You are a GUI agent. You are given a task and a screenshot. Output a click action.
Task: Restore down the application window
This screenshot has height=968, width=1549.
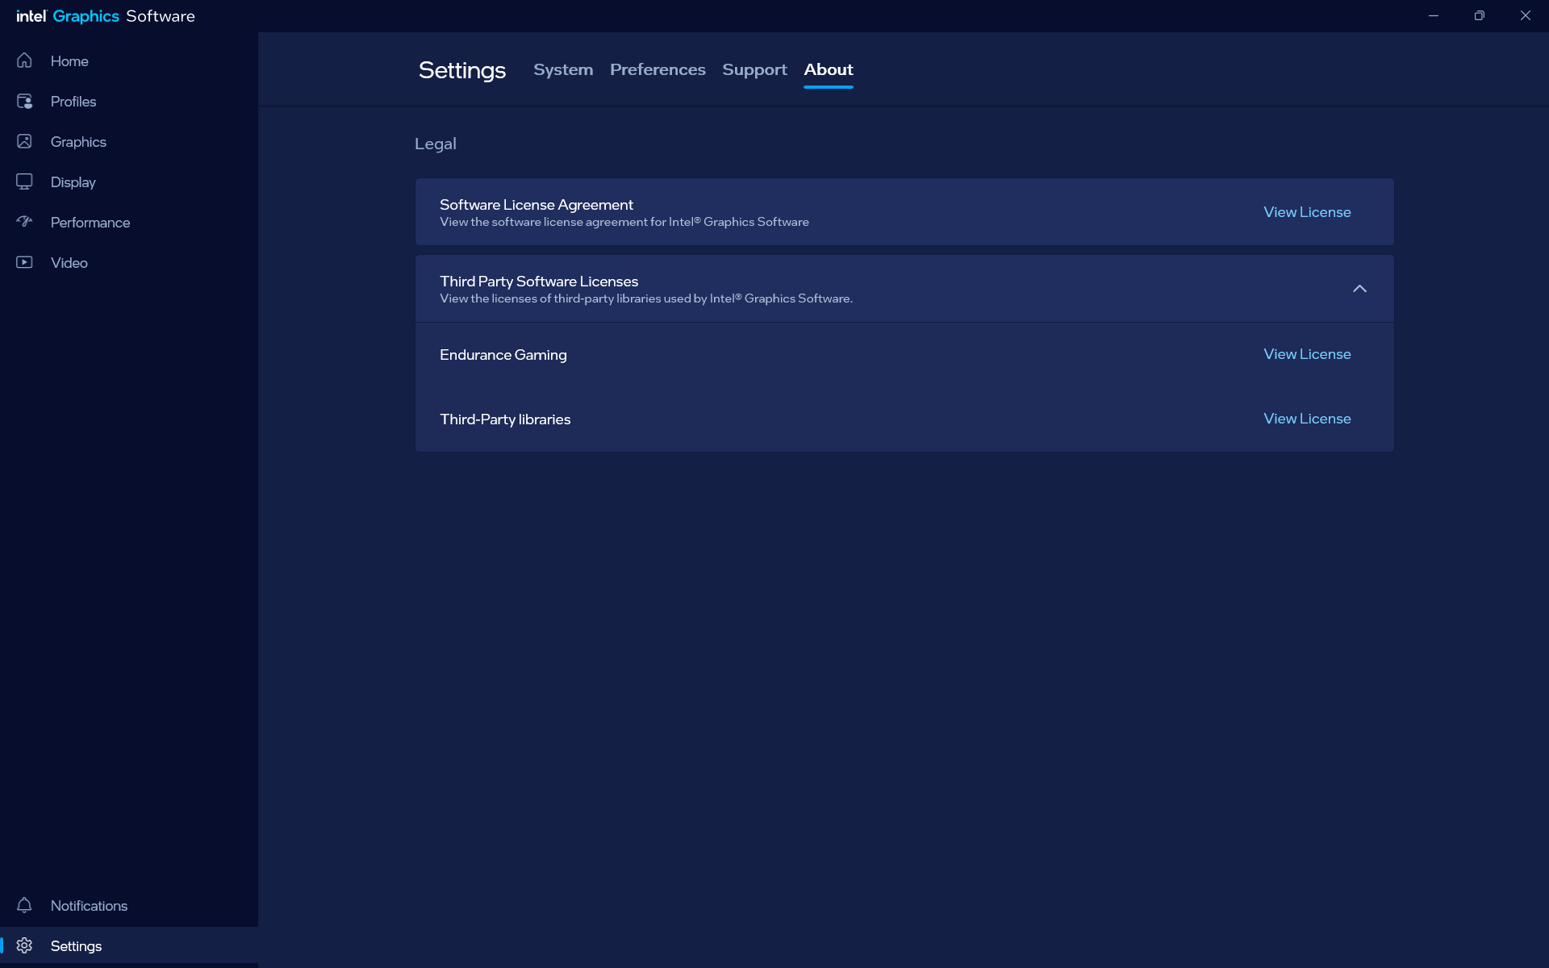point(1480,16)
